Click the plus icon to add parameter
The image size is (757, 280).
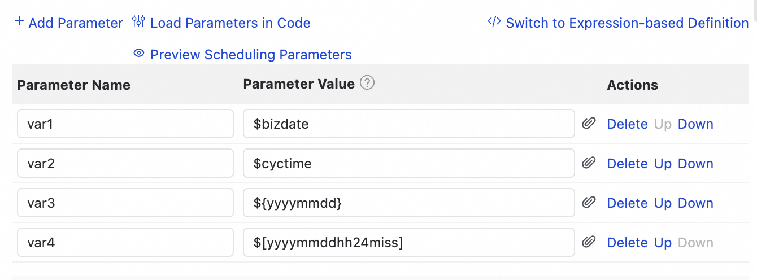pos(19,23)
